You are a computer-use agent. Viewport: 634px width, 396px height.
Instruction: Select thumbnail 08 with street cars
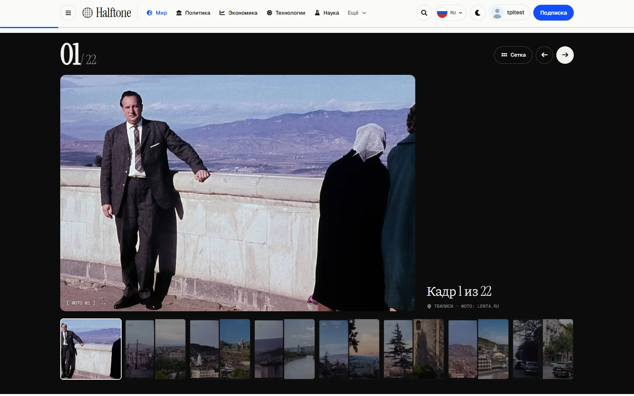click(x=543, y=349)
